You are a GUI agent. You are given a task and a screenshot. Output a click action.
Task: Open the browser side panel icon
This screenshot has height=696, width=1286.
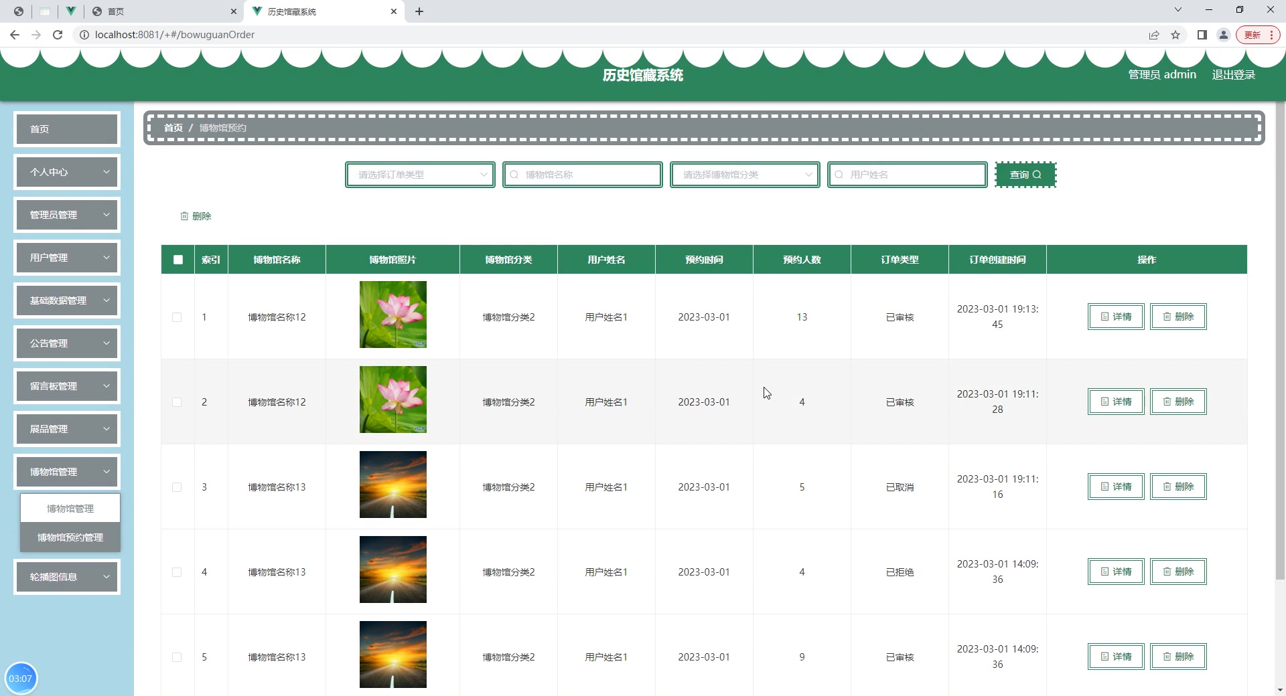click(x=1202, y=35)
